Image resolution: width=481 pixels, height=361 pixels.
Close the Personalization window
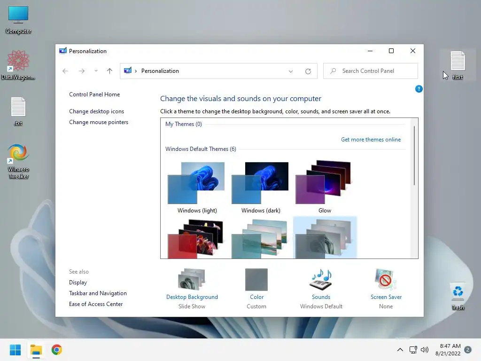tap(413, 51)
